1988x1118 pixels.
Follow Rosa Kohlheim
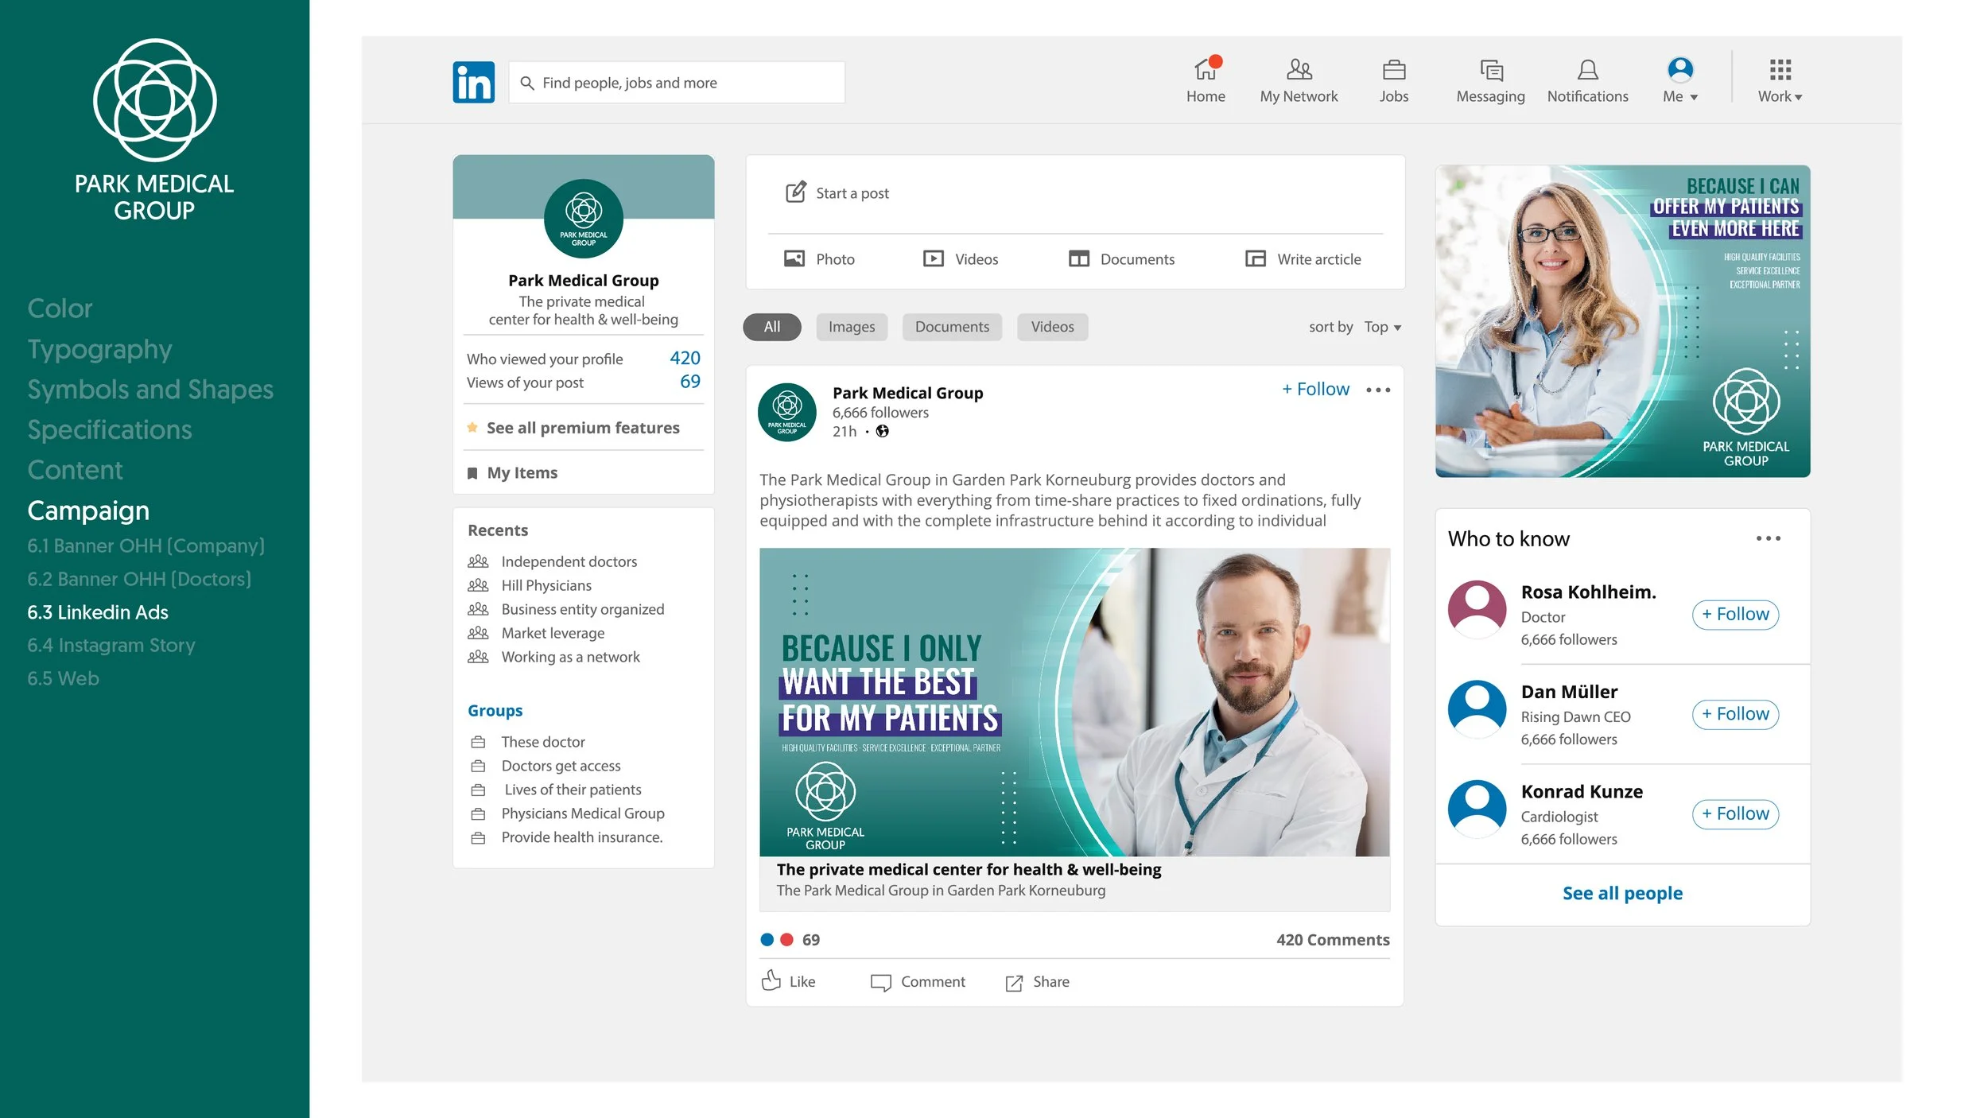coord(1735,614)
